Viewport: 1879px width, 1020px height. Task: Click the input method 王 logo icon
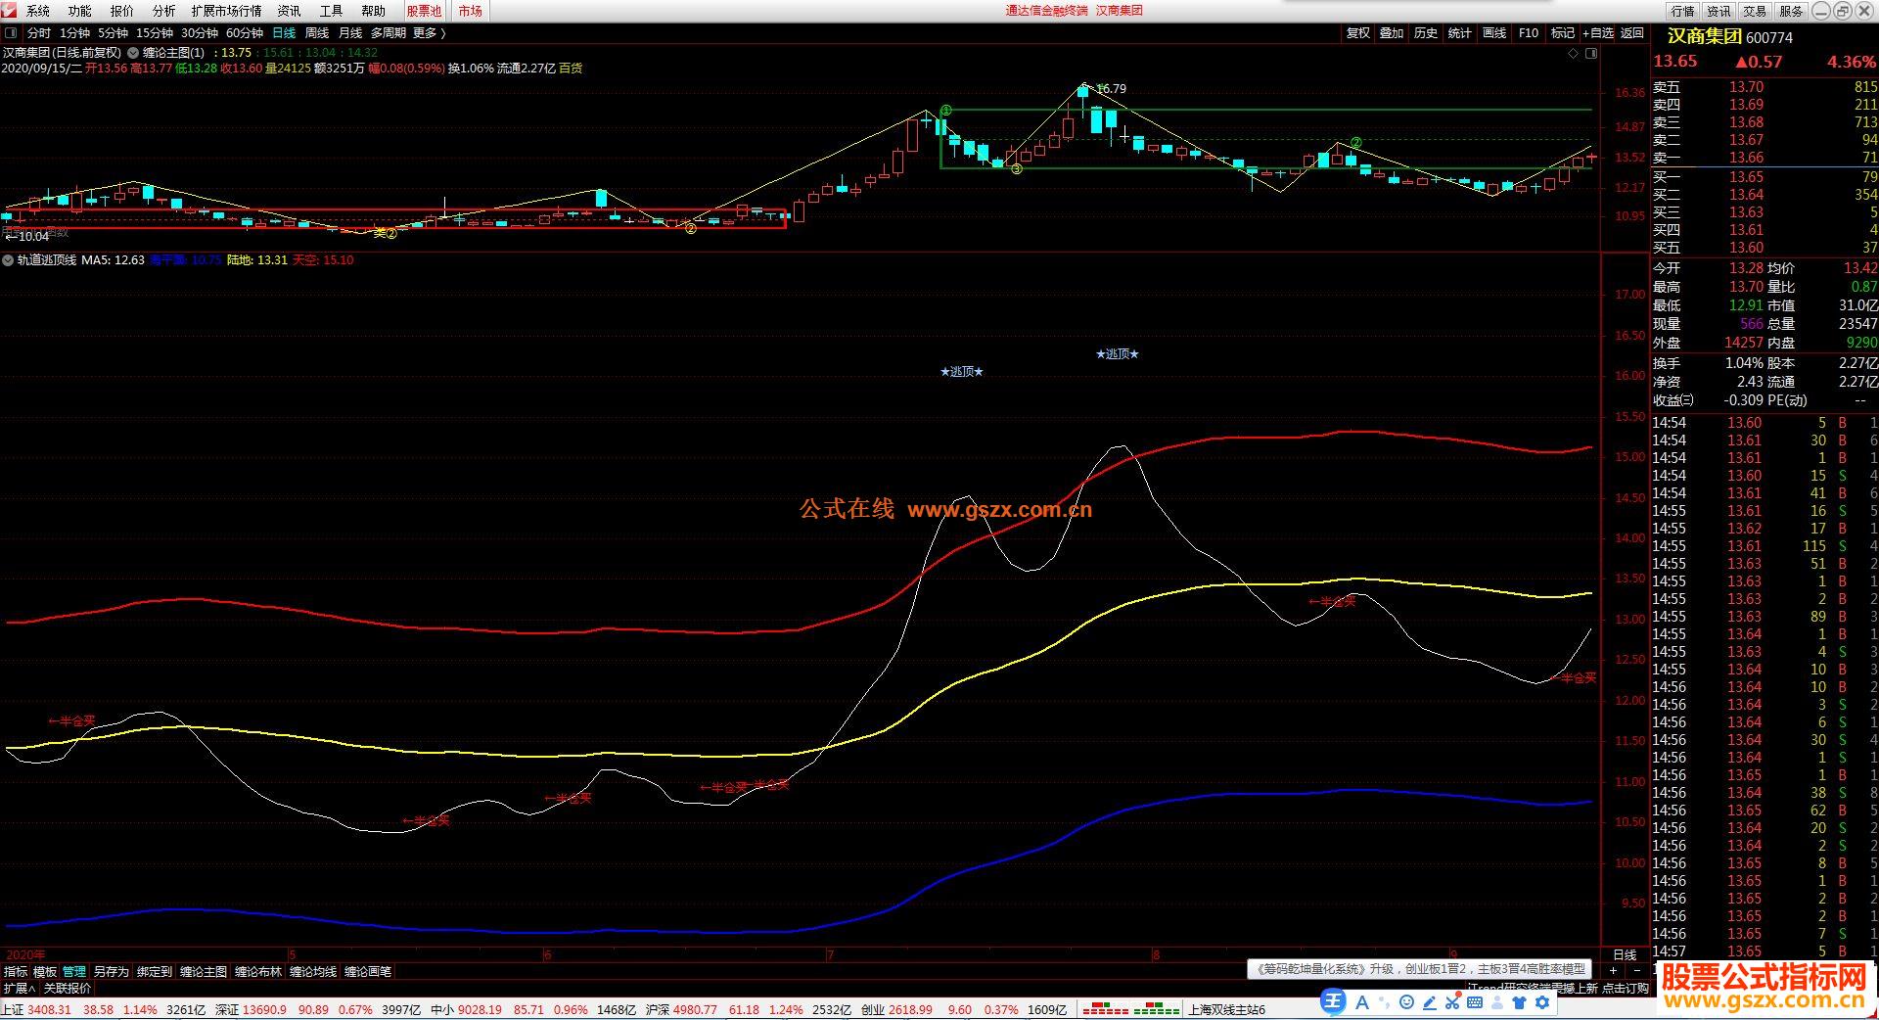coord(1333,1001)
